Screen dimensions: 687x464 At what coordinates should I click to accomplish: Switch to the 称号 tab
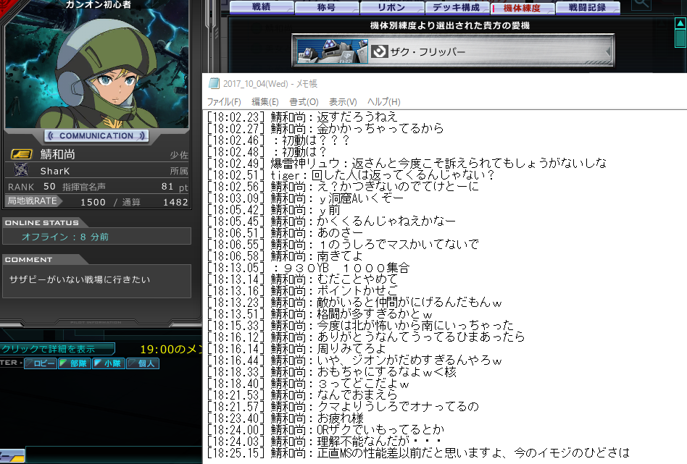(327, 8)
